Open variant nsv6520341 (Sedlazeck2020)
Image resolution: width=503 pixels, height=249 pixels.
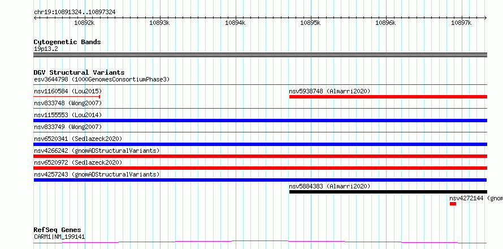coord(78,139)
